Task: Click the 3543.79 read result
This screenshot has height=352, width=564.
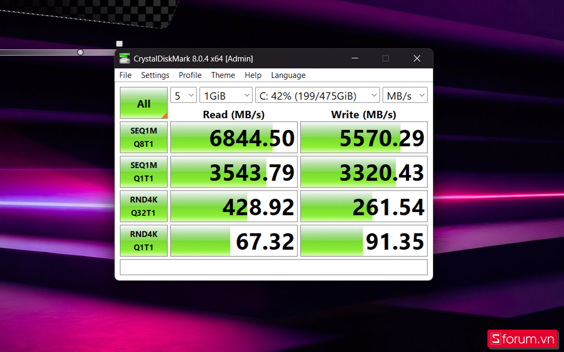Action: [x=234, y=172]
